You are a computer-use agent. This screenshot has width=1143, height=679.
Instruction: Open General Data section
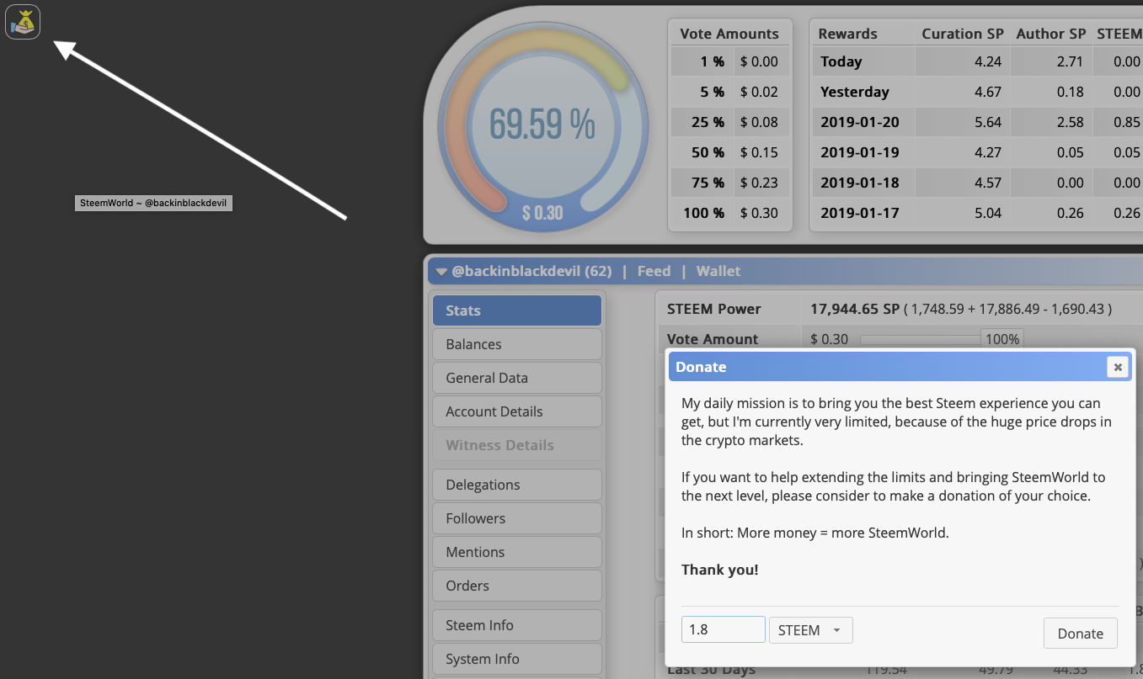click(x=517, y=378)
